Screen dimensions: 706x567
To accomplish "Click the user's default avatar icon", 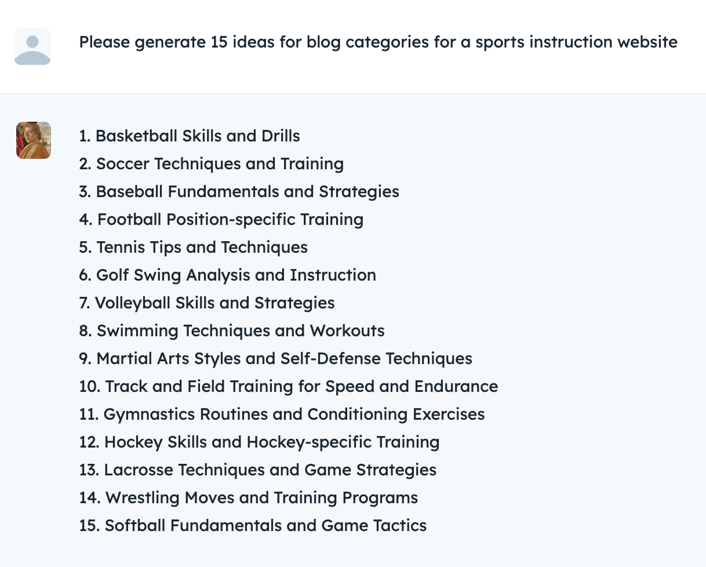I will [32, 46].
